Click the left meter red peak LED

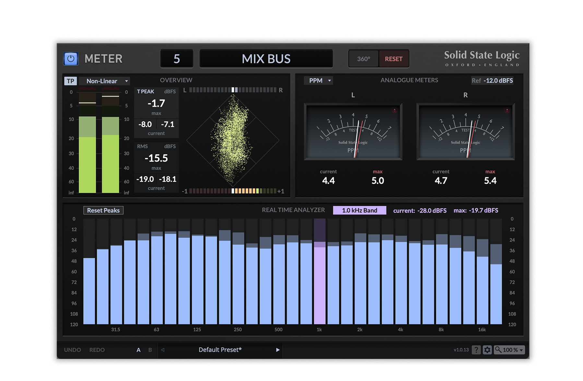click(x=395, y=110)
